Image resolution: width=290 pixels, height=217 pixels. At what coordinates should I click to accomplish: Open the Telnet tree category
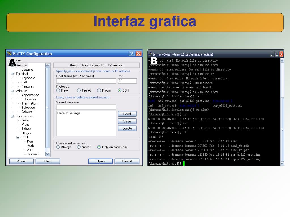26,129
